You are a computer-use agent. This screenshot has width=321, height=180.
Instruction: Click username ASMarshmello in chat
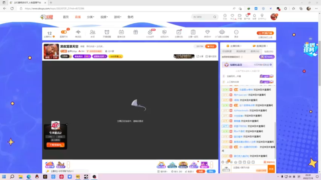(x=241, y=110)
